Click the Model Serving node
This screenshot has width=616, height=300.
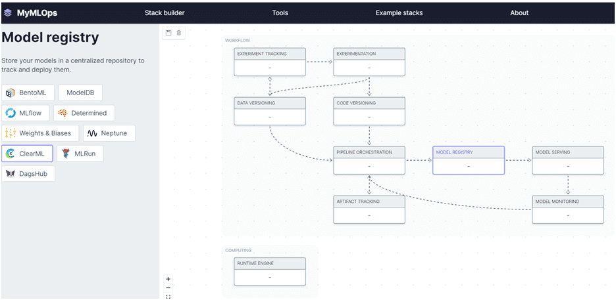coord(567,160)
